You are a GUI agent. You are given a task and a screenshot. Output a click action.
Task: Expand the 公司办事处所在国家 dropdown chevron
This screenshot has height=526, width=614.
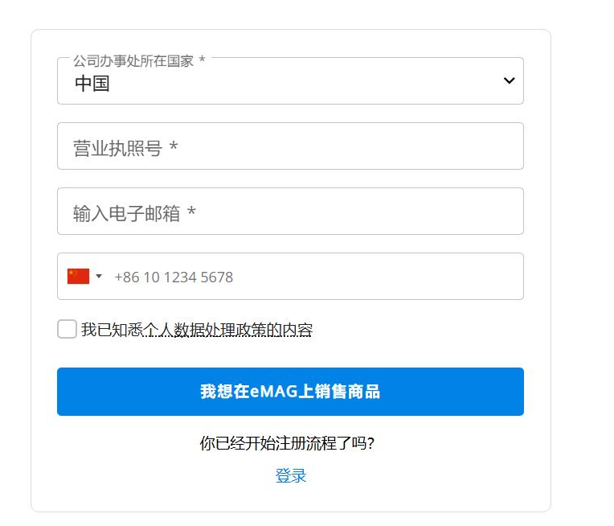pos(509,80)
